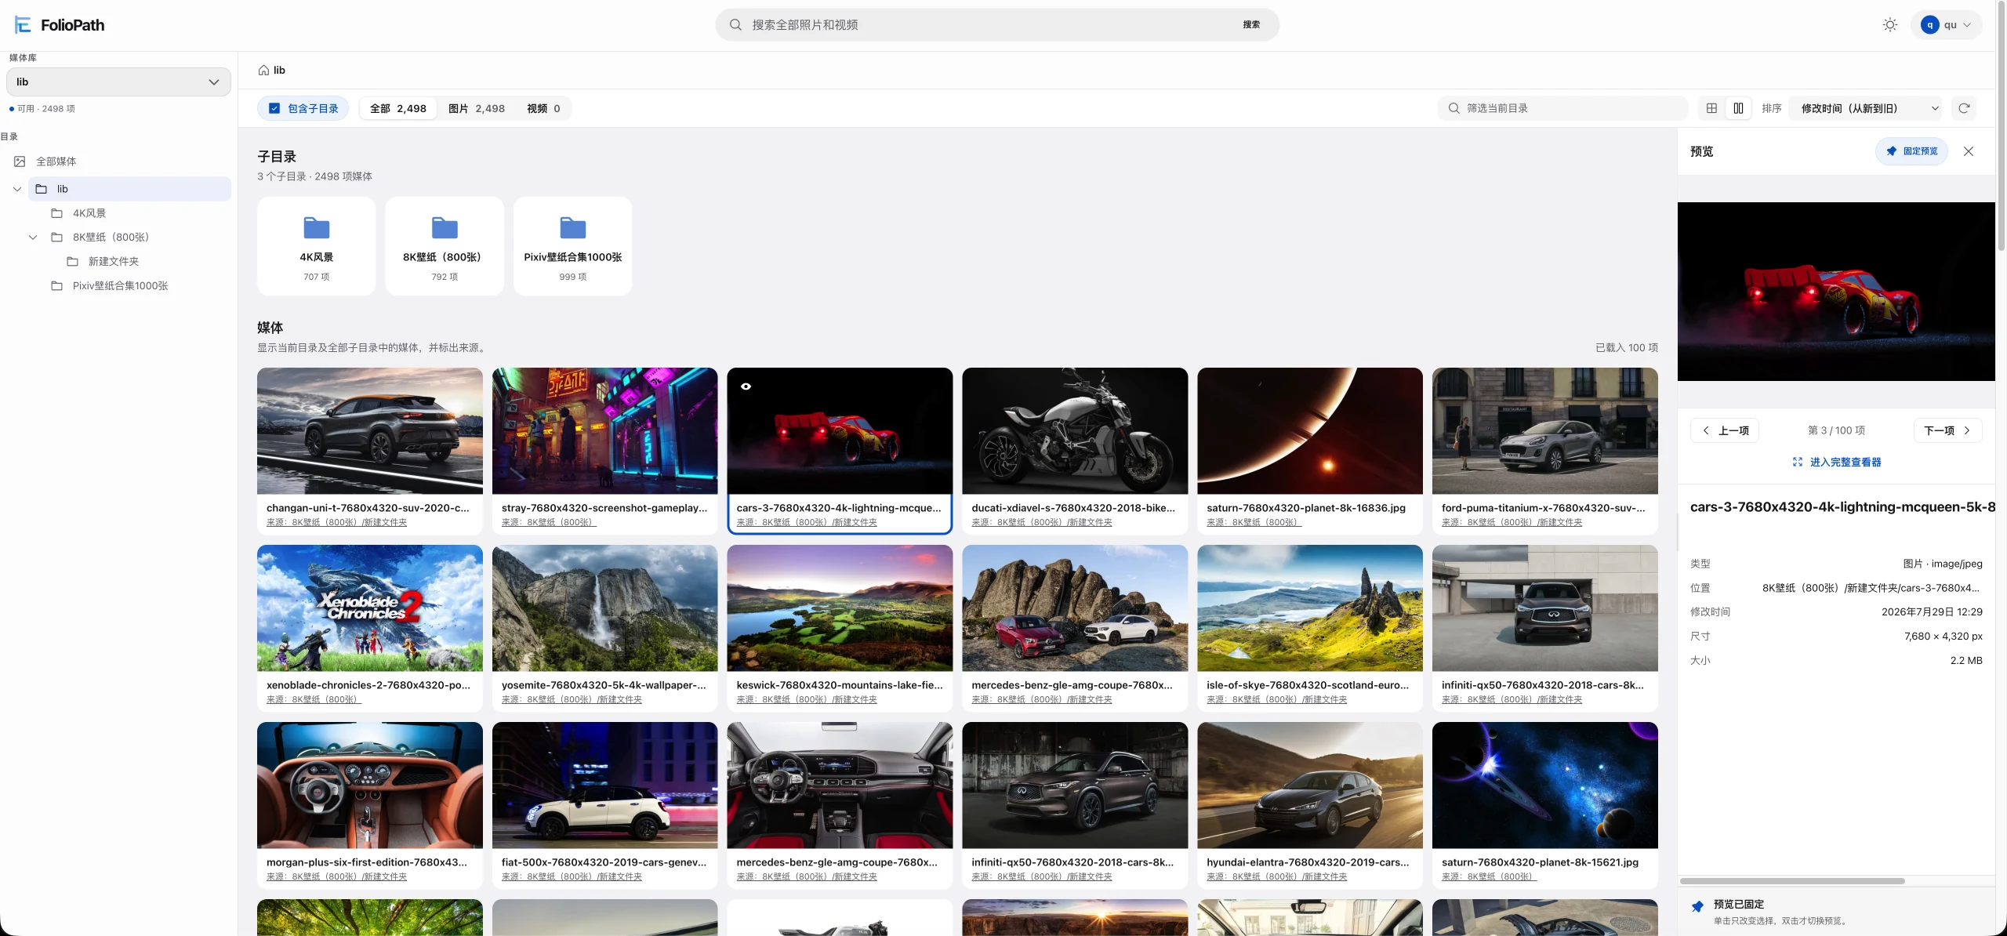Toggle the 固定预览 pin button
The width and height of the screenshot is (2007, 936).
1911,151
